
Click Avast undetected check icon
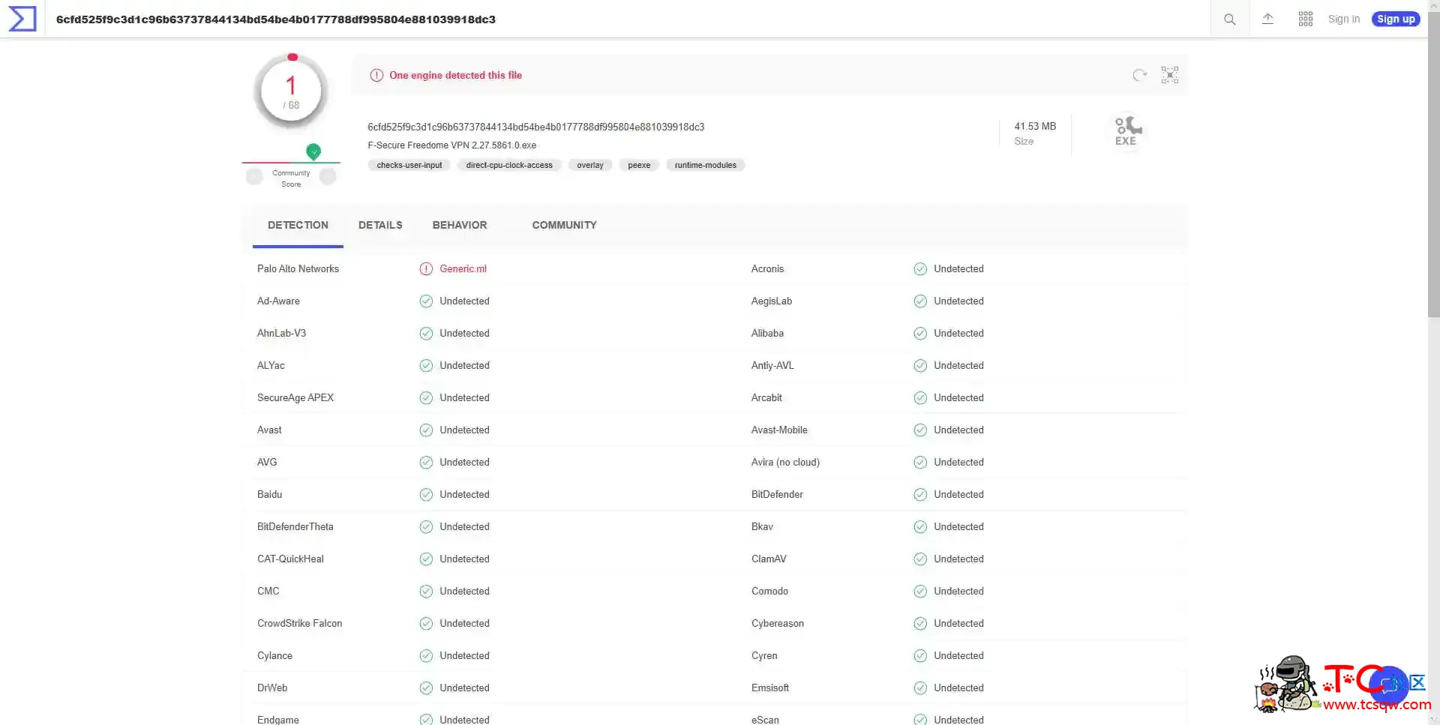pos(426,430)
